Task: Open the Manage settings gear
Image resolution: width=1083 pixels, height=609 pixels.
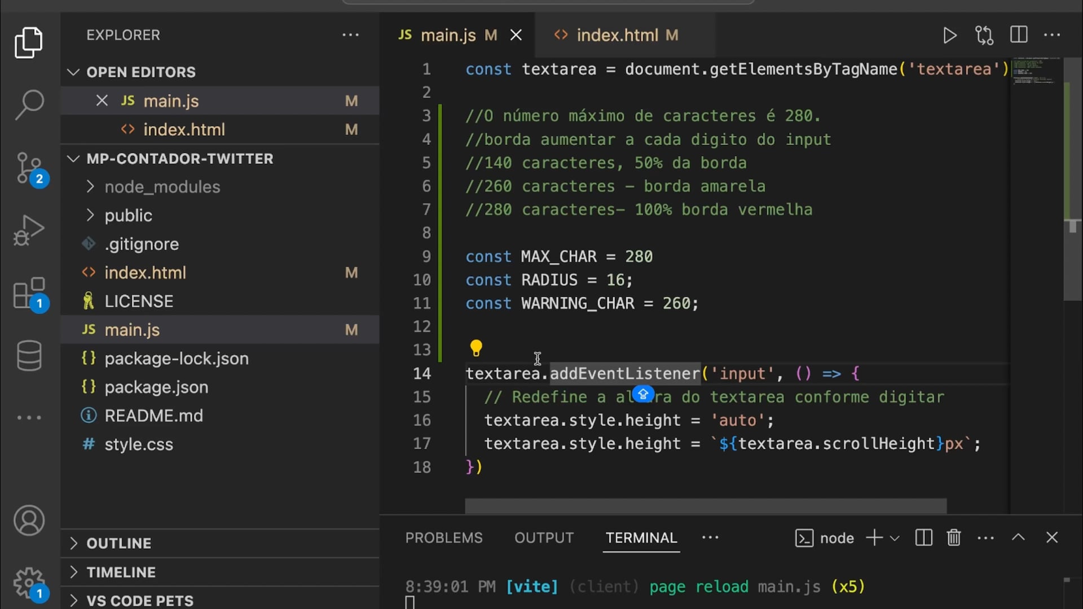Action: click(x=29, y=582)
